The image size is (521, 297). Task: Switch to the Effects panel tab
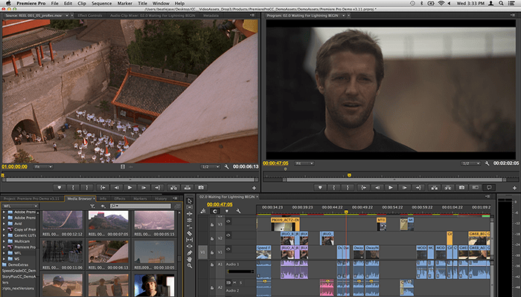tap(120, 198)
